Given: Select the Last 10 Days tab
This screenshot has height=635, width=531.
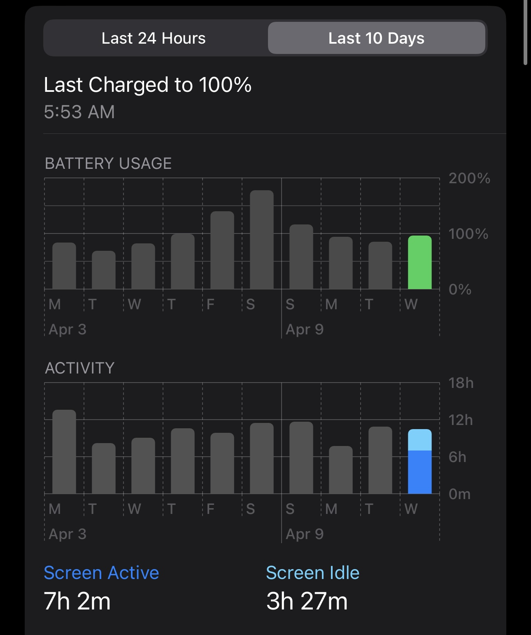Looking at the screenshot, I should coord(376,38).
